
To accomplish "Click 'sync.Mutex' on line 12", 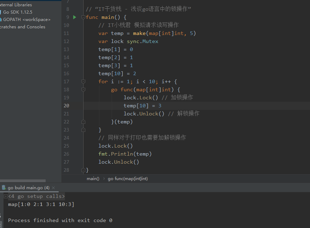I will pyautogui.click(x=143, y=41).
